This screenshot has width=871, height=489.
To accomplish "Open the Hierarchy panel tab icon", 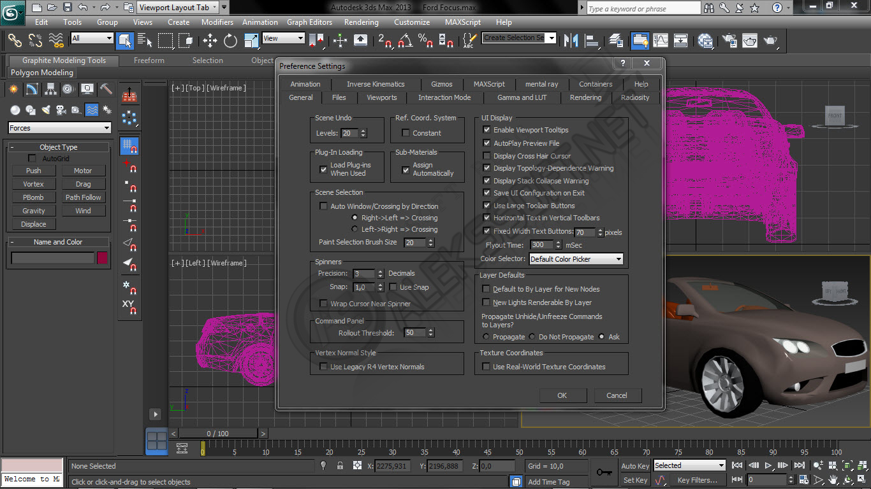I will [50, 89].
